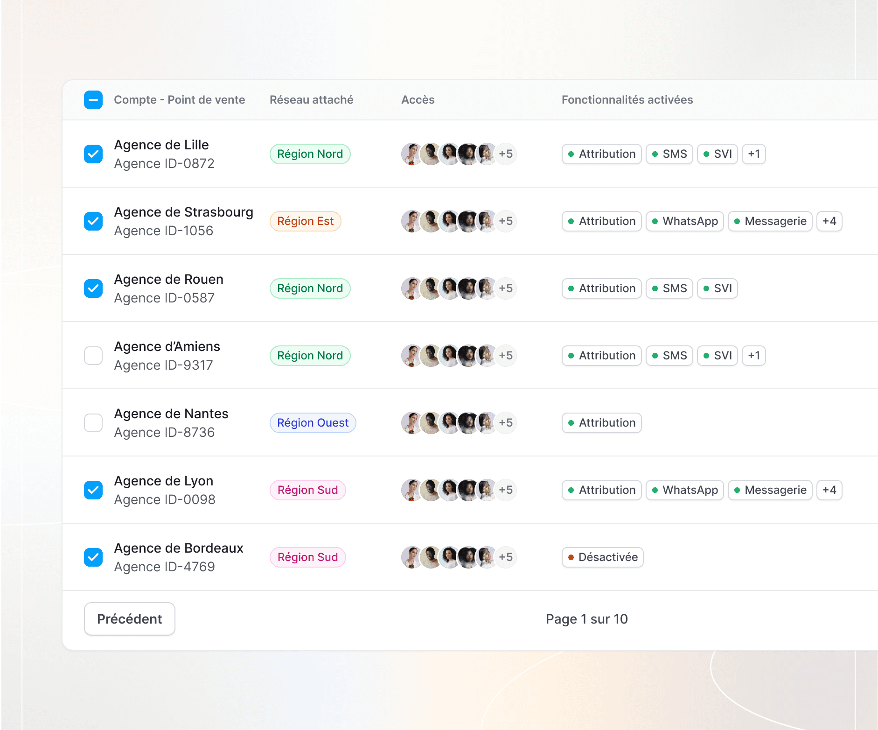Image resolution: width=878 pixels, height=730 pixels.
Task: Click the SVI tag in Amiens row
Action: click(718, 356)
